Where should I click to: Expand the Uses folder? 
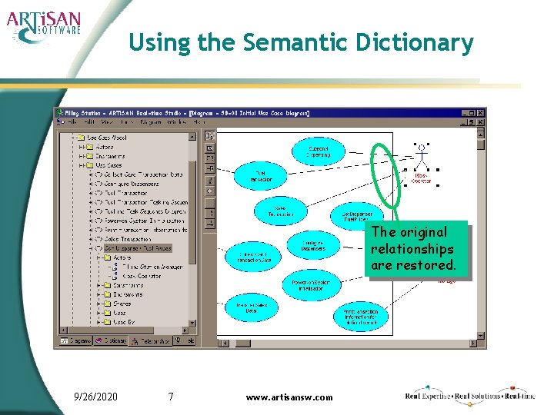point(99,313)
